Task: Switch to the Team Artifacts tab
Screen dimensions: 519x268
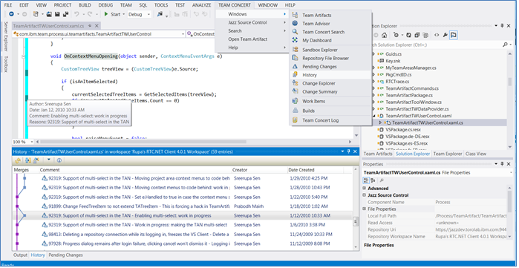Action: pyautogui.click(x=378, y=154)
